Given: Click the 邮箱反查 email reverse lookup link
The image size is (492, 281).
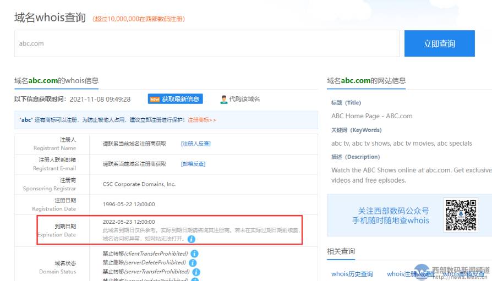Looking at the screenshot, I should (x=193, y=164).
